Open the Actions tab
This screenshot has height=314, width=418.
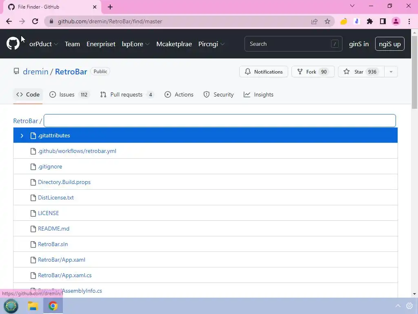click(179, 94)
